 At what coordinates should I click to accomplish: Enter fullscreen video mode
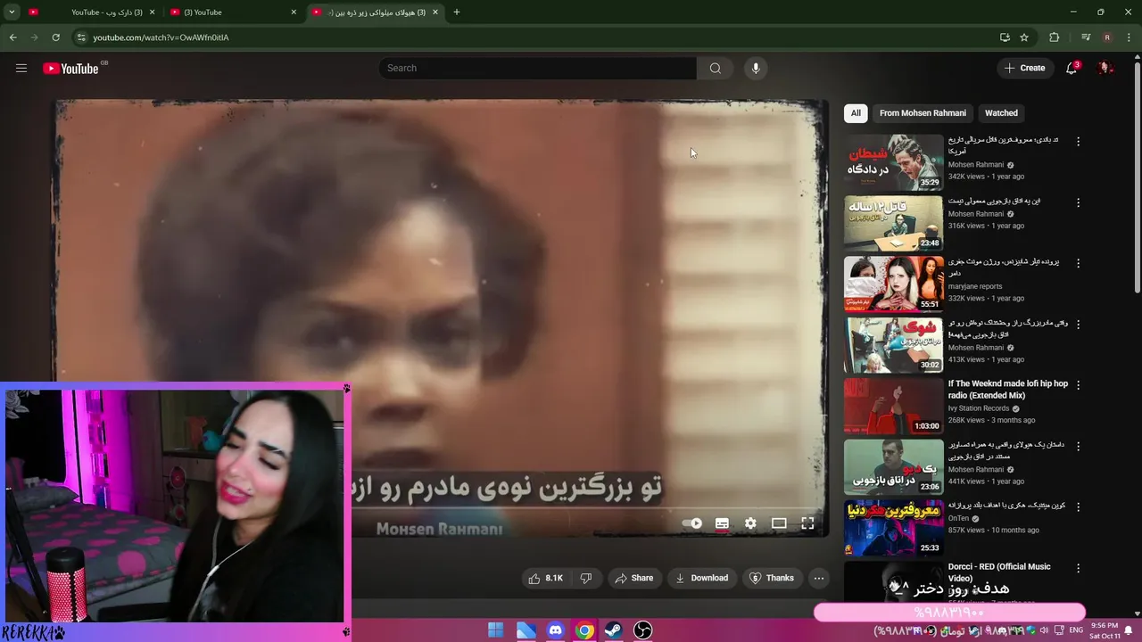coord(807,523)
